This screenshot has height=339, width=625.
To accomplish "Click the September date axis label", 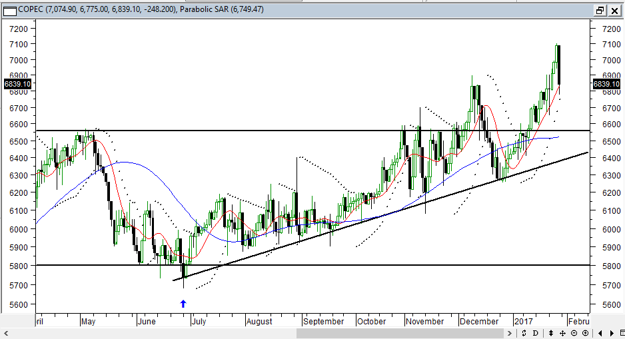I will [x=323, y=321].
